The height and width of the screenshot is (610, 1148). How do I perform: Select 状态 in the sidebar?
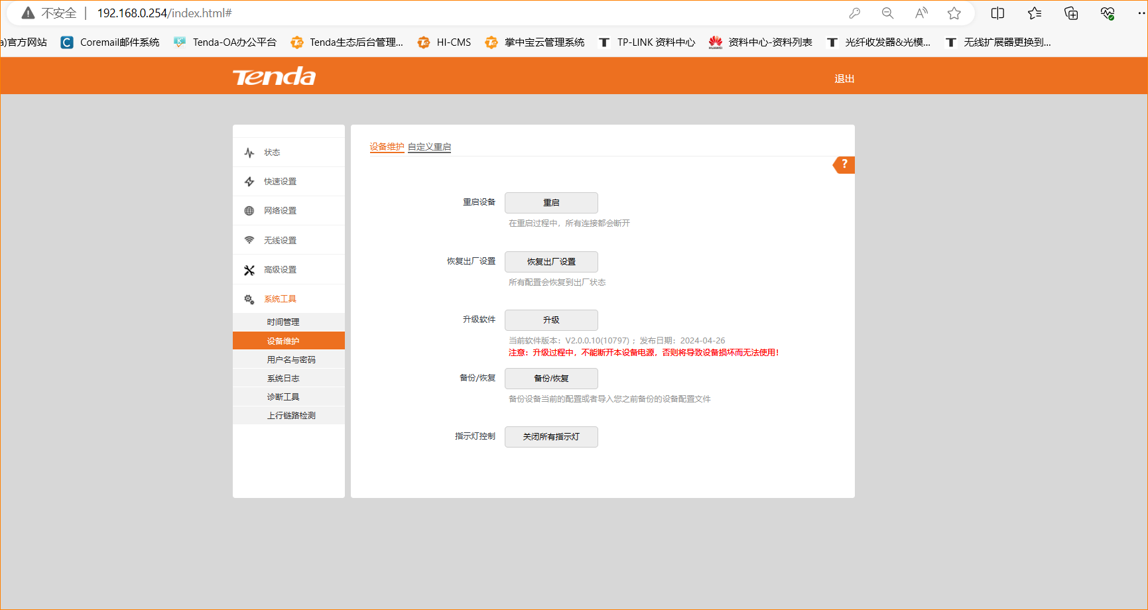tap(288, 152)
